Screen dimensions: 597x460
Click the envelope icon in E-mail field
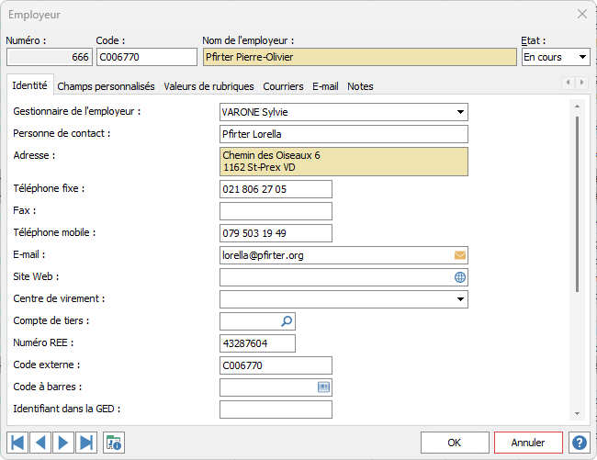[460, 255]
